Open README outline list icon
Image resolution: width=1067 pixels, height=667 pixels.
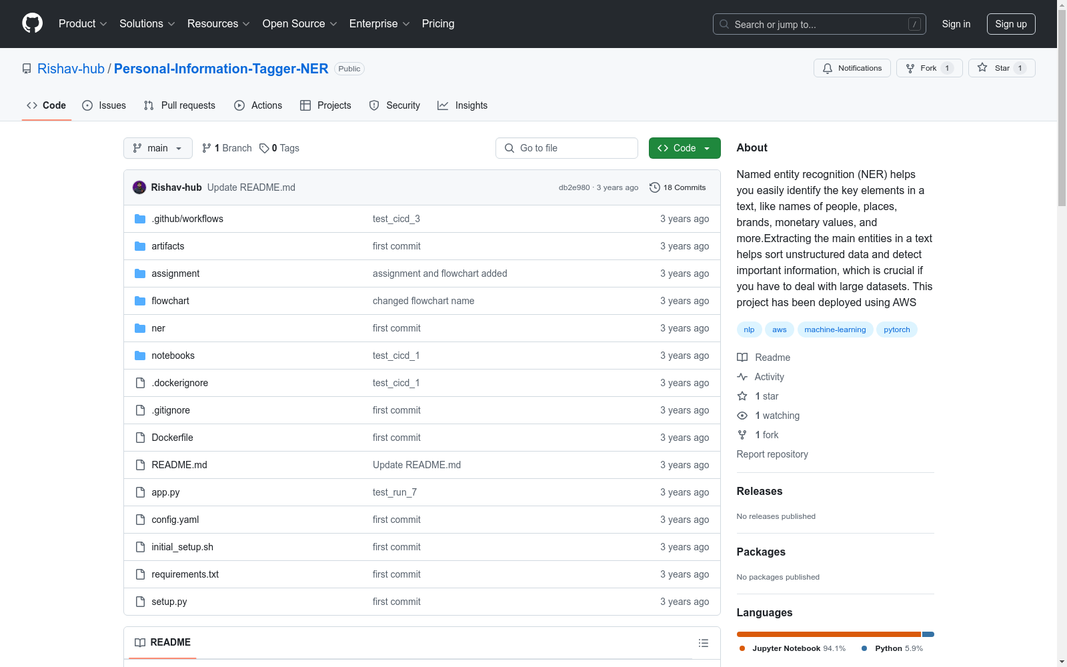[703, 643]
